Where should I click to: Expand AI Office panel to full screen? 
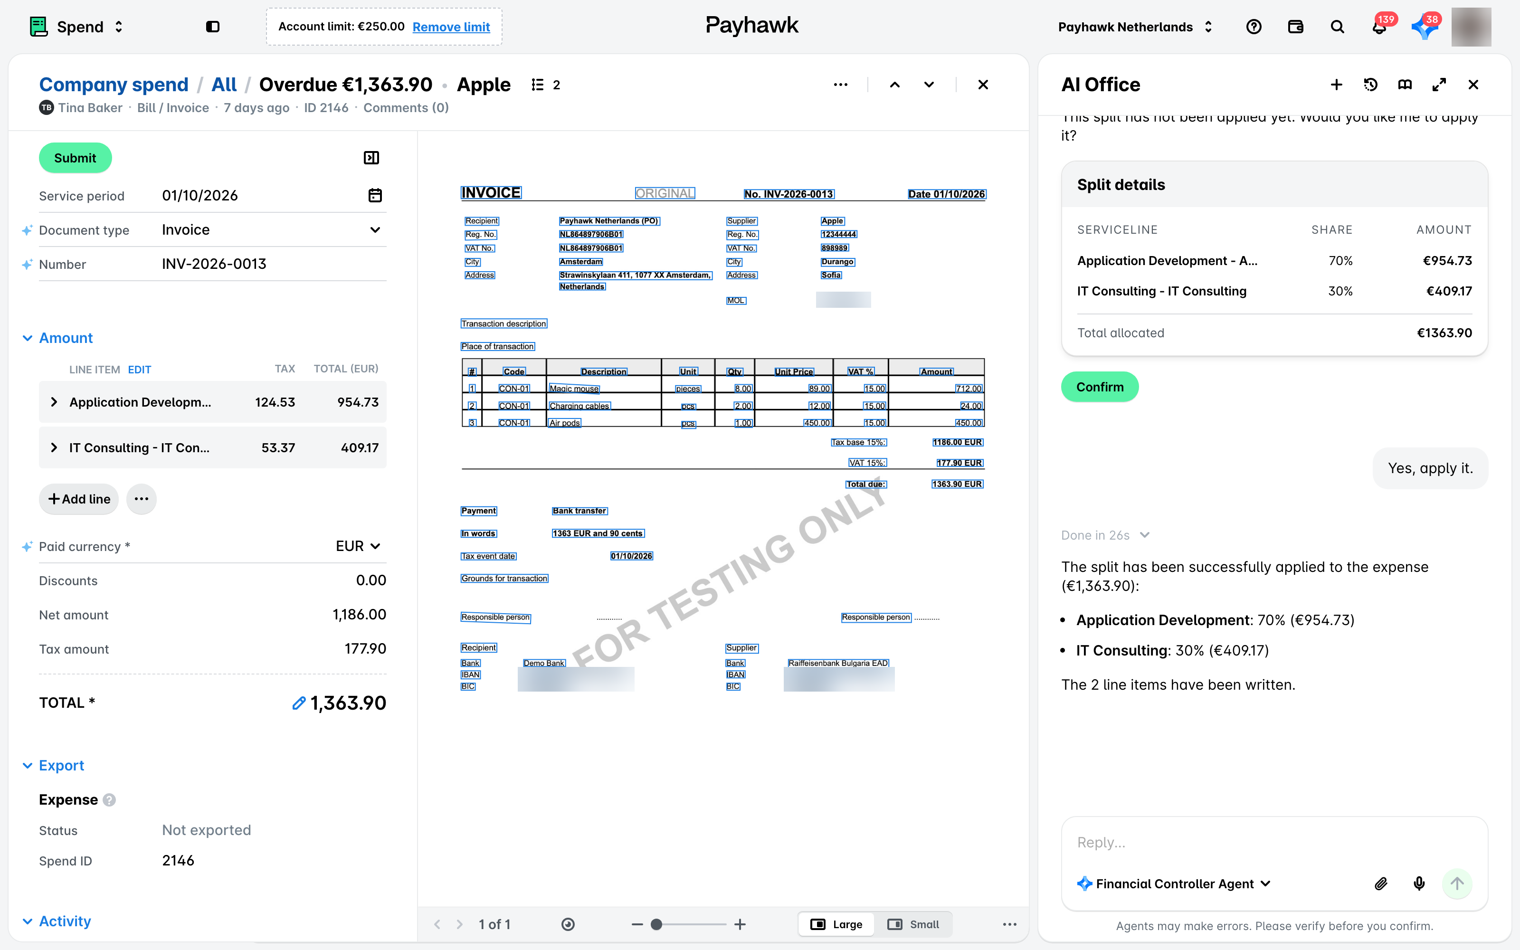(x=1439, y=85)
